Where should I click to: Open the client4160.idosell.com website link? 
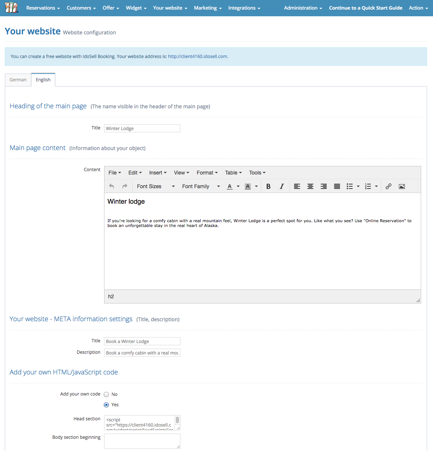[x=197, y=57]
